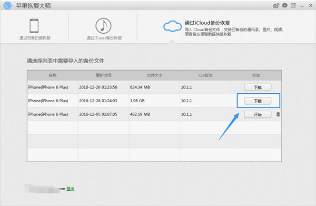Click the 苹果恢复大师 title text
The height and width of the screenshot is (206, 316).
click(34, 6)
